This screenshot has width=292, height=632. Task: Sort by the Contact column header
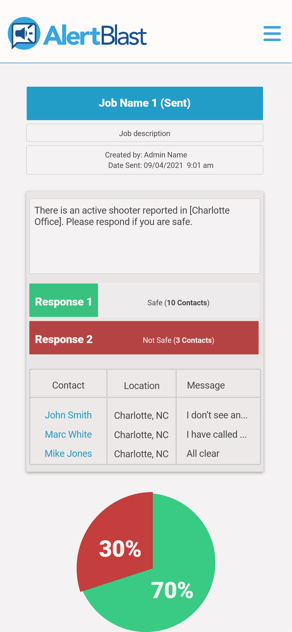pyautogui.click(x=68, y=385)
